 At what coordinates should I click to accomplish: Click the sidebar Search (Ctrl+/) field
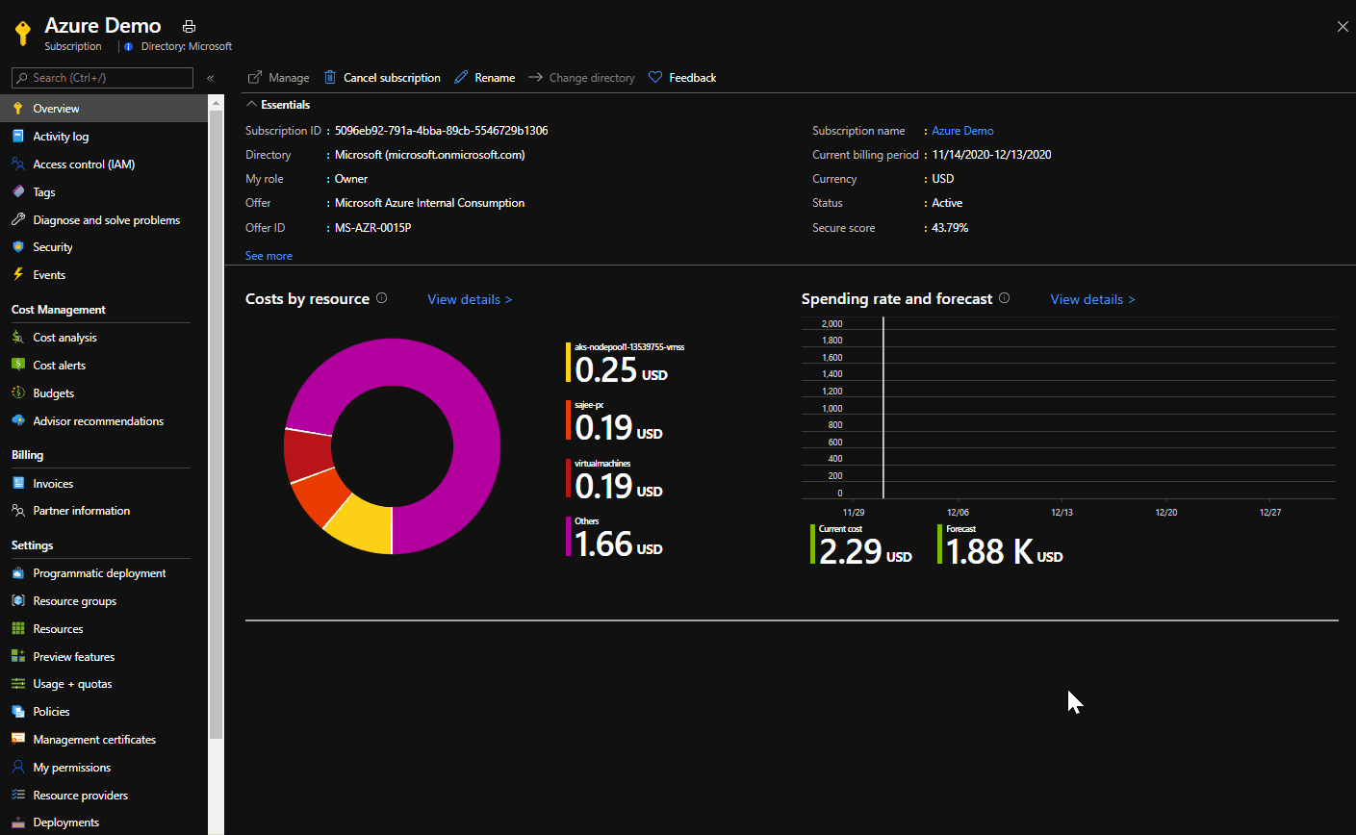102,78
